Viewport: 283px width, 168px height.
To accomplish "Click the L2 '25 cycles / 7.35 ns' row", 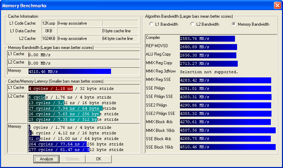I will point(73,119).
